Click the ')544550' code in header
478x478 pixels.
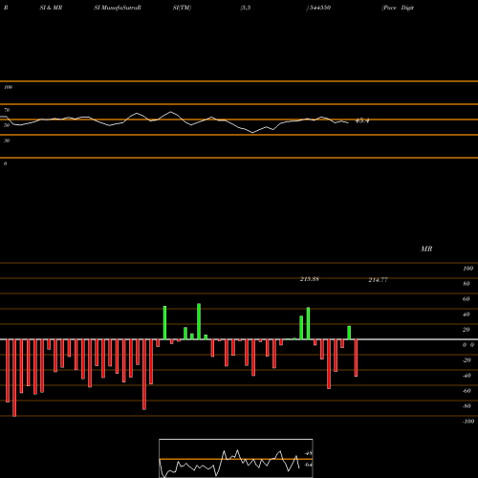coord(318,8)
